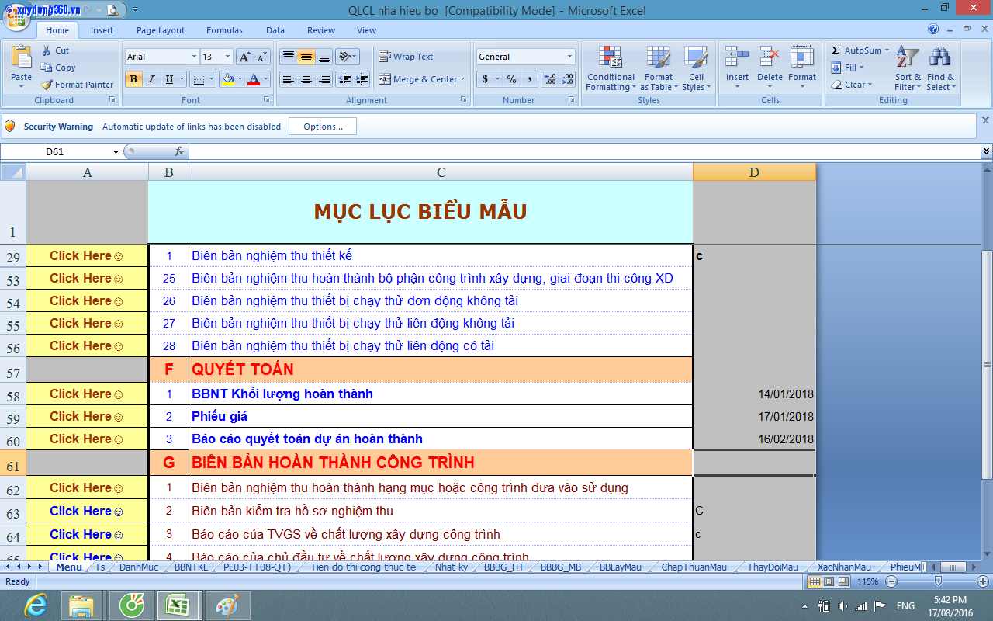Click 'Click Here' next to BBNT Khối lượng hoàn thành
This screenshot has height=621, width=993.
tap(87, 394)
